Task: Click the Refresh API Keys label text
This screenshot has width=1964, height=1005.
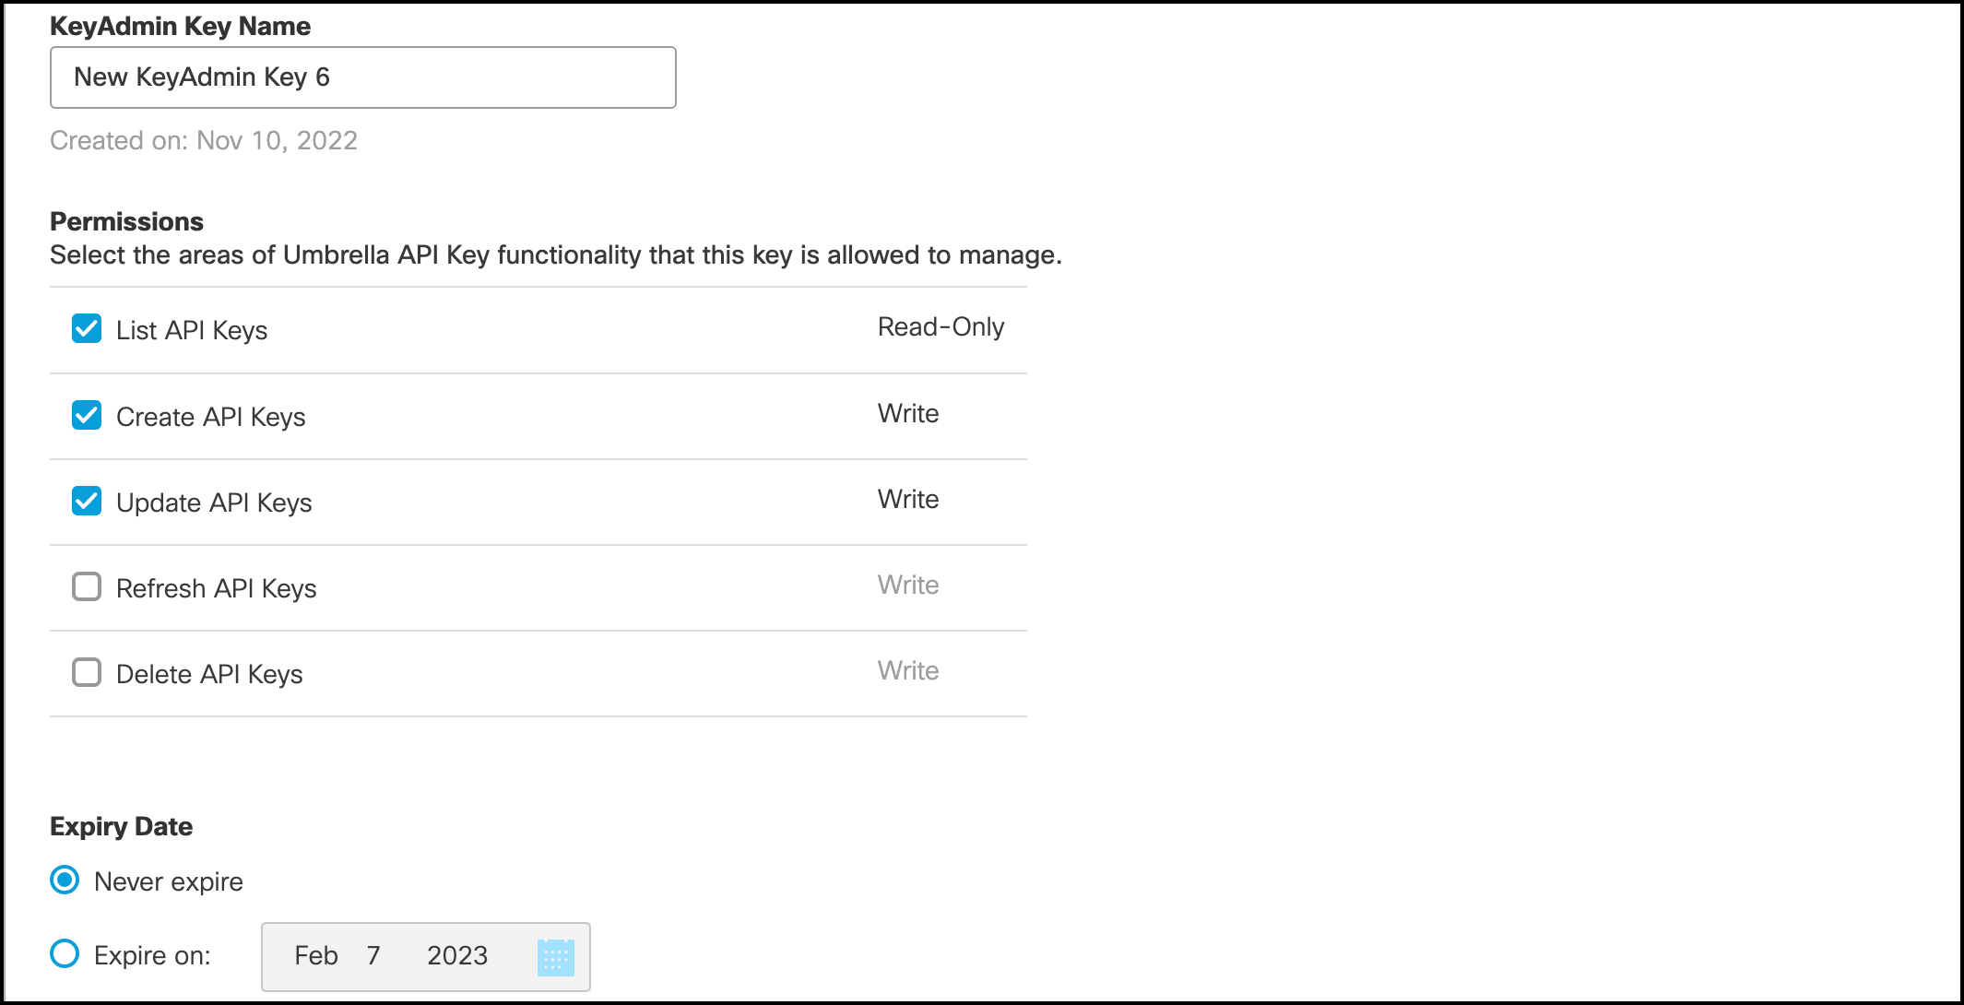Action: pos(216,587)
